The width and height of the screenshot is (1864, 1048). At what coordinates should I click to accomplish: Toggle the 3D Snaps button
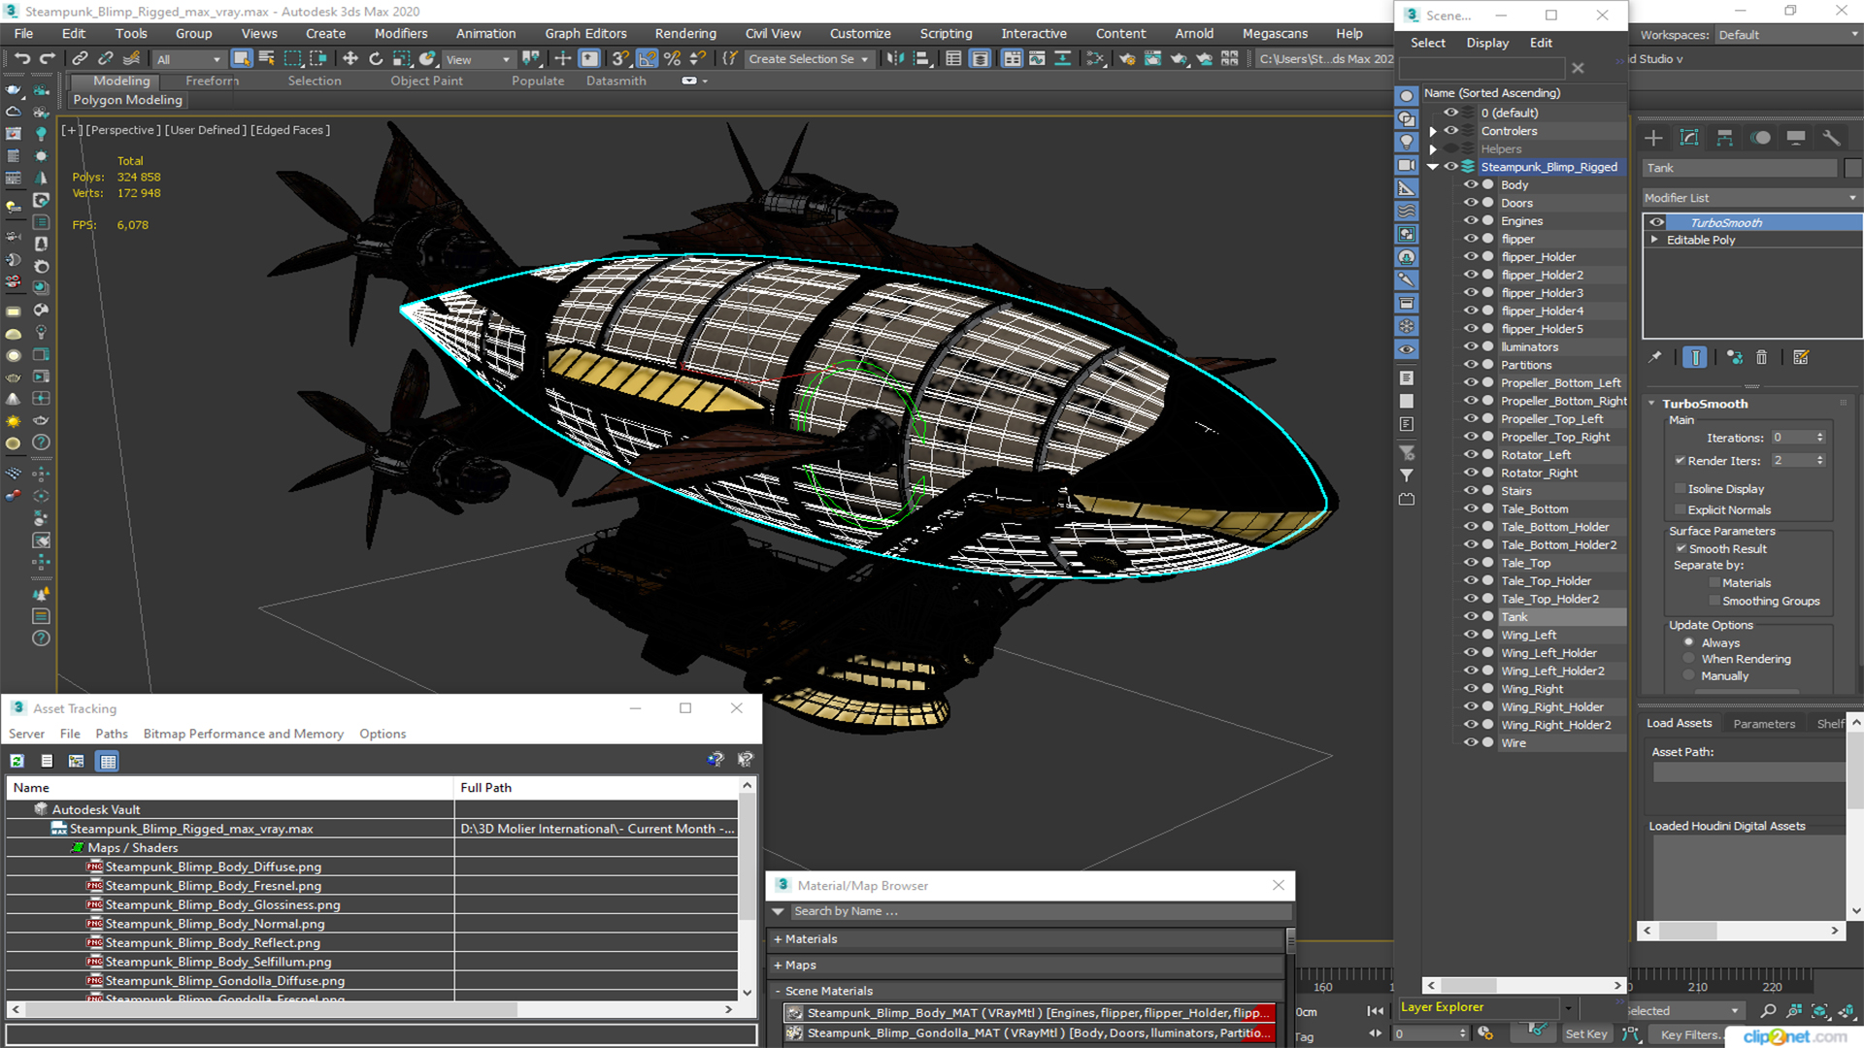pyautogui.click(x=621, y=59)
